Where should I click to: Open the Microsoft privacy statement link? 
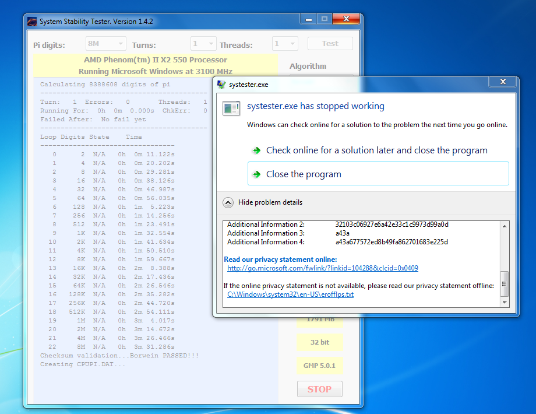pyautogui.click(x=322, y=268)
